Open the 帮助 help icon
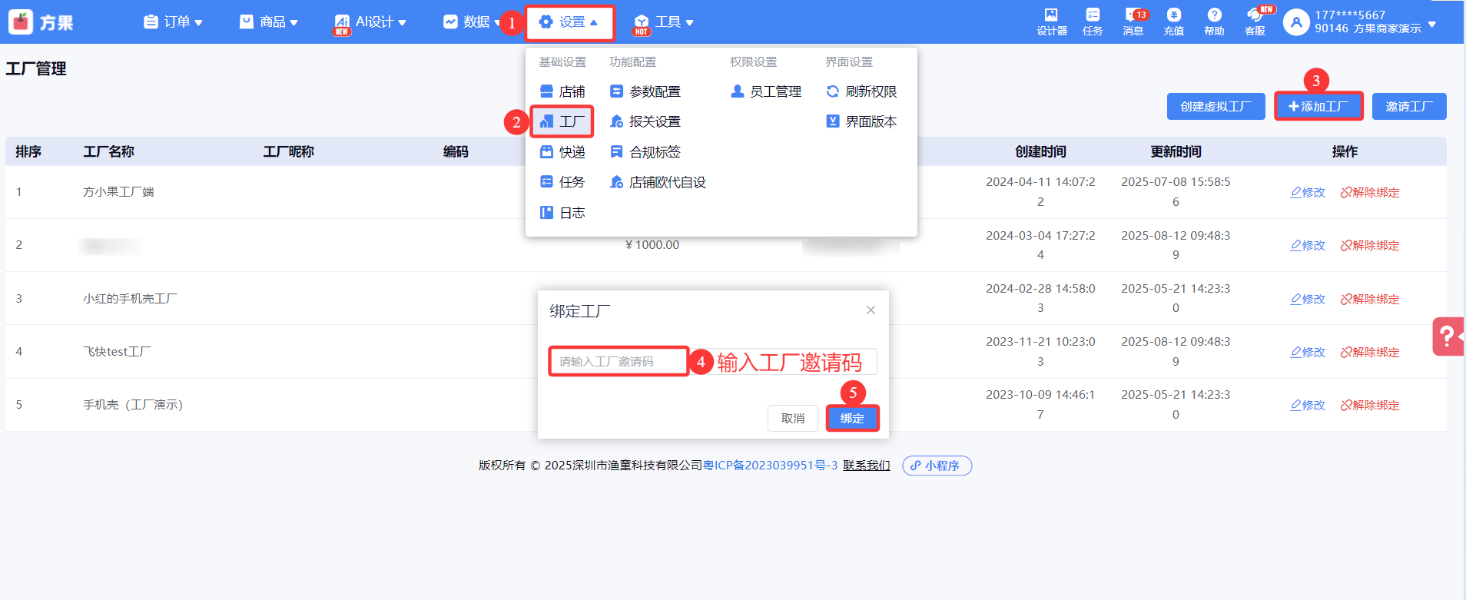Image resolution: width=1466 pixels, height=600 pixels. pyautogui.click(x=1214, y=22)
